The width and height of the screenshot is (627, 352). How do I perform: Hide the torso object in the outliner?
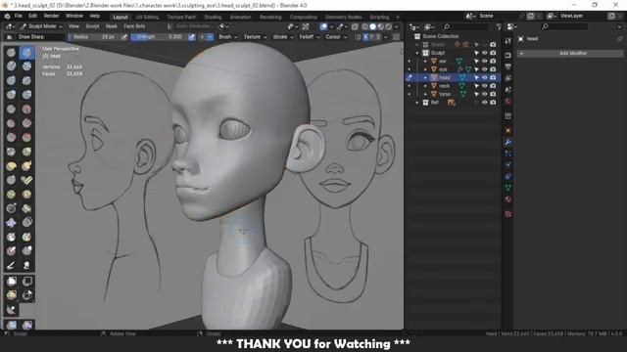484,94
